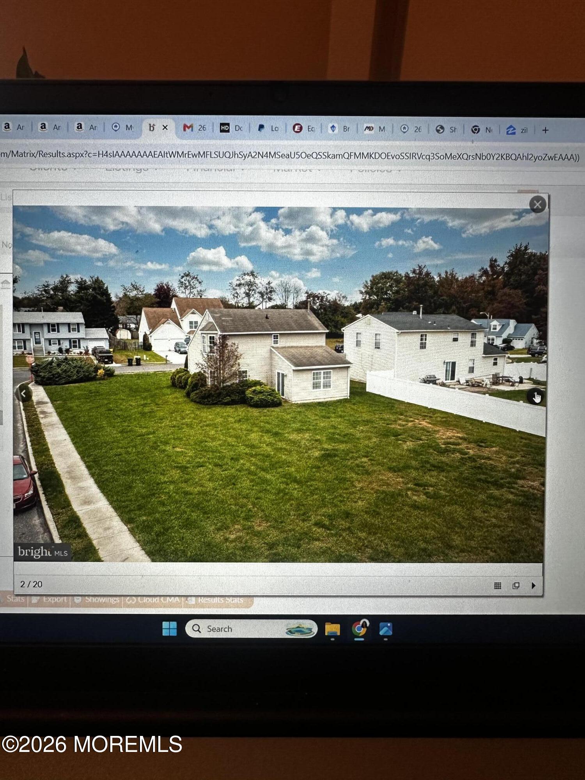Click the 2 / 20 photo counter
This screenshot has width=585, height=780.
point(31,584)
